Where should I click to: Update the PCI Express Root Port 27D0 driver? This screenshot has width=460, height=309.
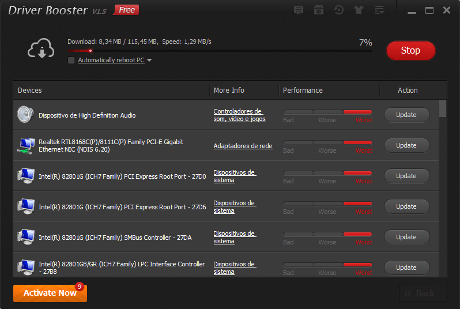point(406,176)
